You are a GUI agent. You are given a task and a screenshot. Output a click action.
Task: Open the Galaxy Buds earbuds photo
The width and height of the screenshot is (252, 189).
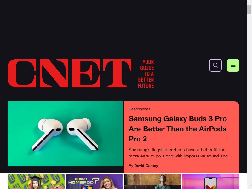pos(66,134)
